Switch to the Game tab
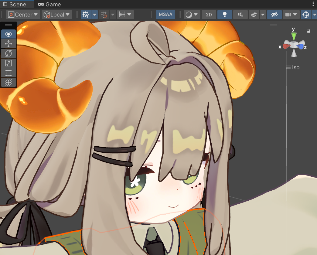The height and width of the screenshot is (255, 317). click(49, 4)
